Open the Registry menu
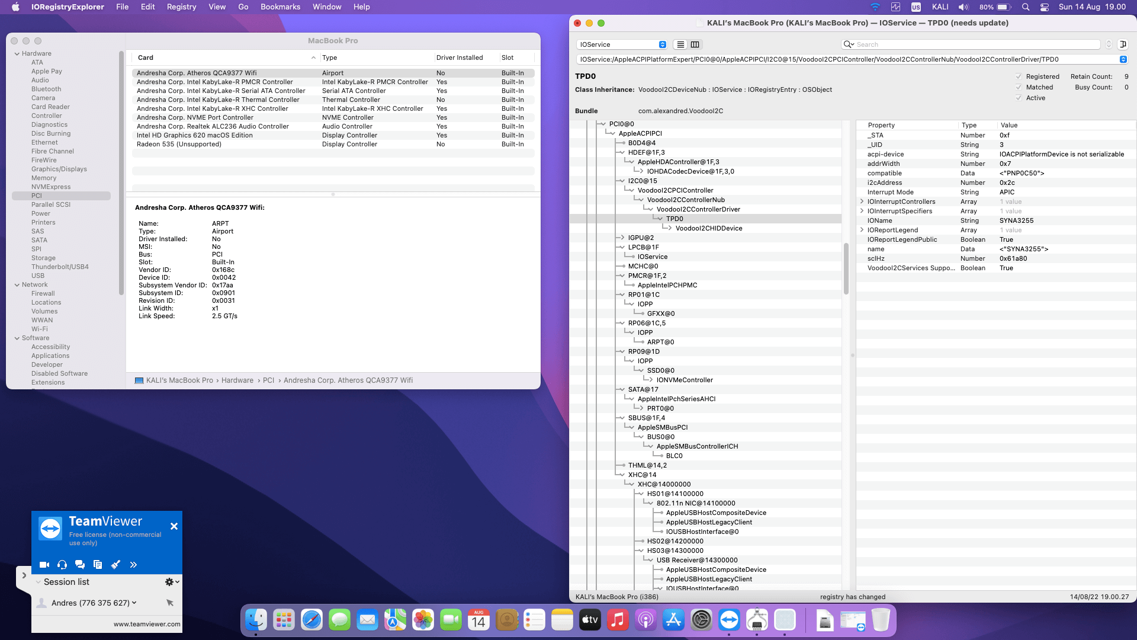The width and height of the screenshot is (1137, 640). (181, 7)
